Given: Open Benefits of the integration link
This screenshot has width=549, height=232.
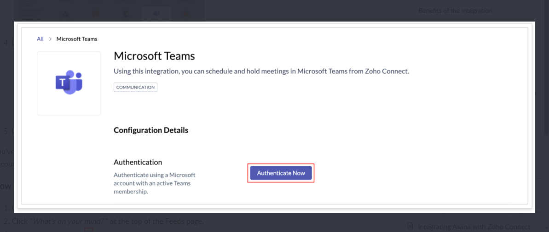Looking at the screenshot, I should point(455,11).
